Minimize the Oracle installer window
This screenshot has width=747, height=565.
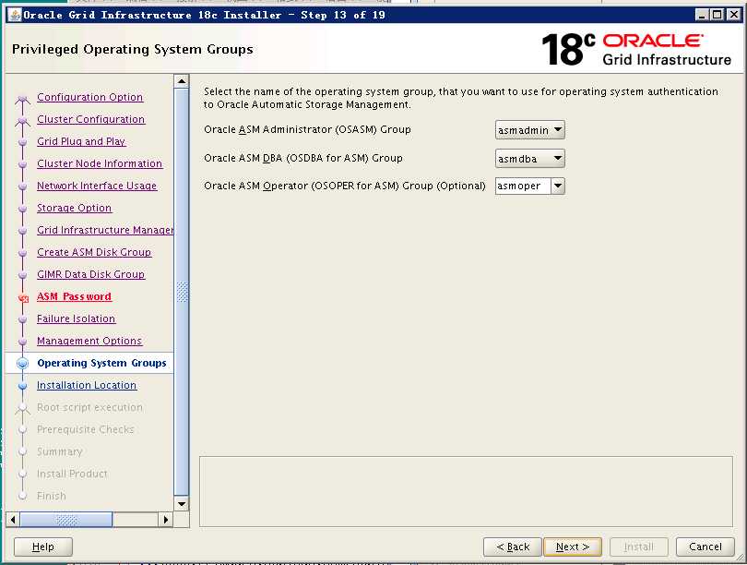point(701,15)
